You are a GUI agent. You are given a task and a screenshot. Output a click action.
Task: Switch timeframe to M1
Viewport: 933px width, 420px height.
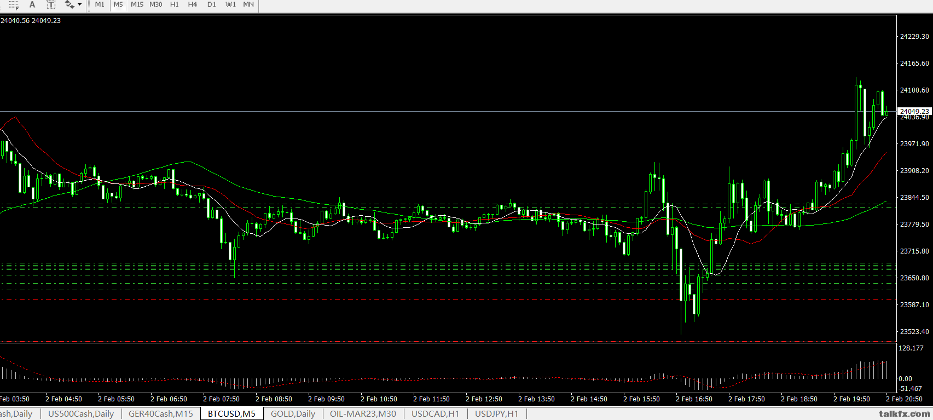point(100,4)
